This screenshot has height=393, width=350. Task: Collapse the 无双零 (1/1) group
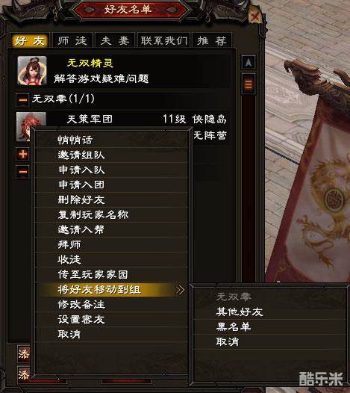click(23, 100)
